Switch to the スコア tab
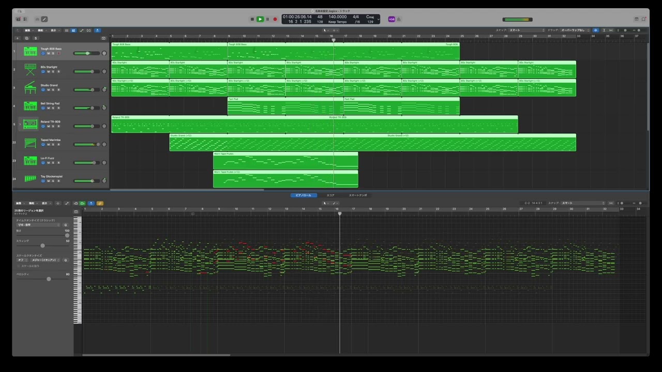662x372 pixels. tap(330, 195)
